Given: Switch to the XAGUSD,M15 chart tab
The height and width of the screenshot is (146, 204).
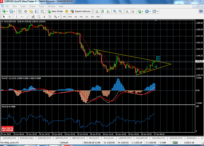Looking at the screenshot, I should [x=176, y=138].
